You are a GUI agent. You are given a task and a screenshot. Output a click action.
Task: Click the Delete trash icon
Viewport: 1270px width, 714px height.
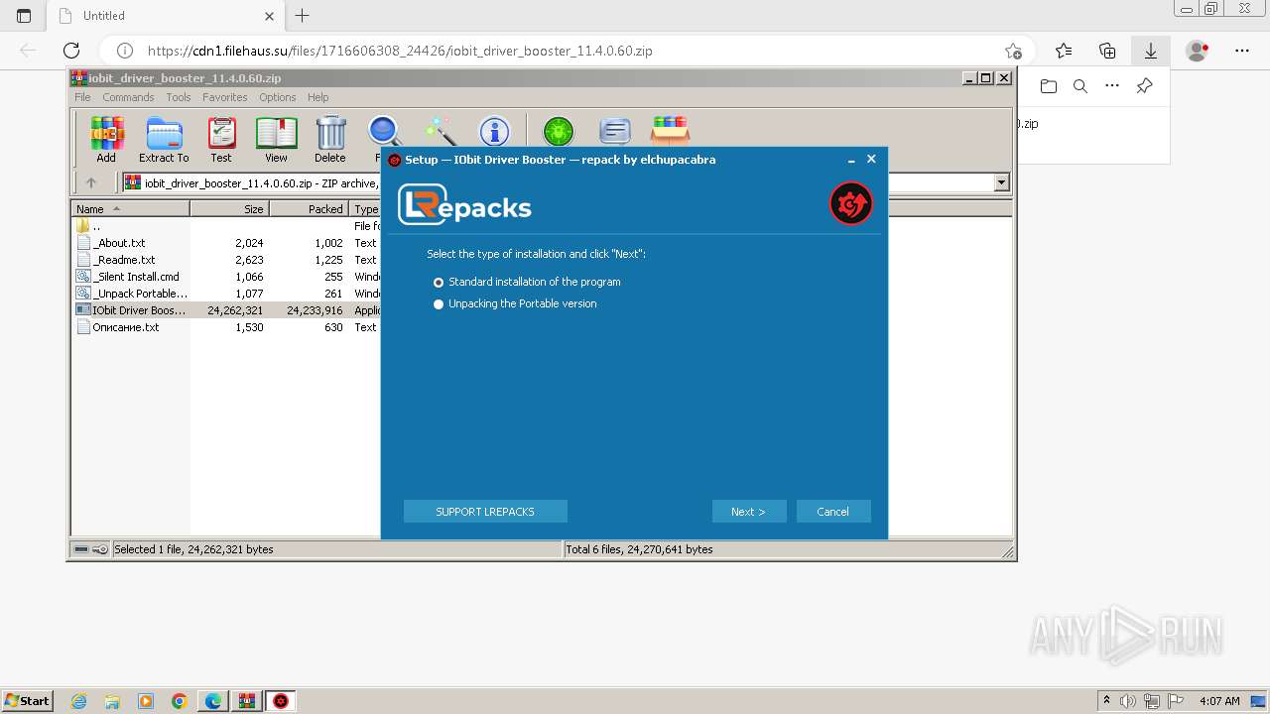click(x=330, y=139)
